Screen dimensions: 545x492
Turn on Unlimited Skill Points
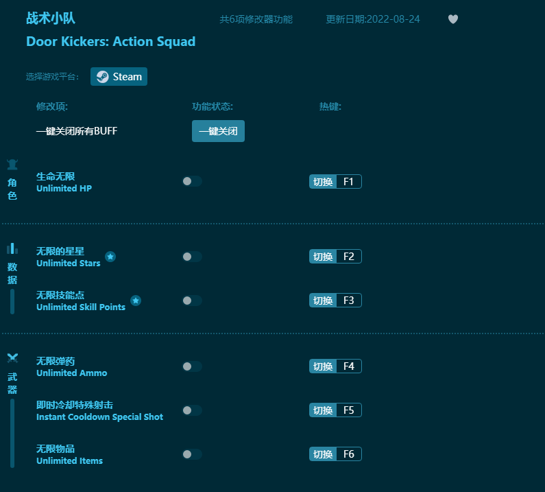pos(192,301)
